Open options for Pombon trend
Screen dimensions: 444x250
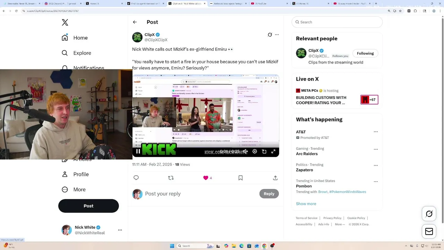(x=376, y=182)
